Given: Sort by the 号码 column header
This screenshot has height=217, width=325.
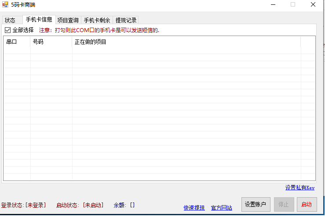Looking at the screenshot, I should coord(51,42).
